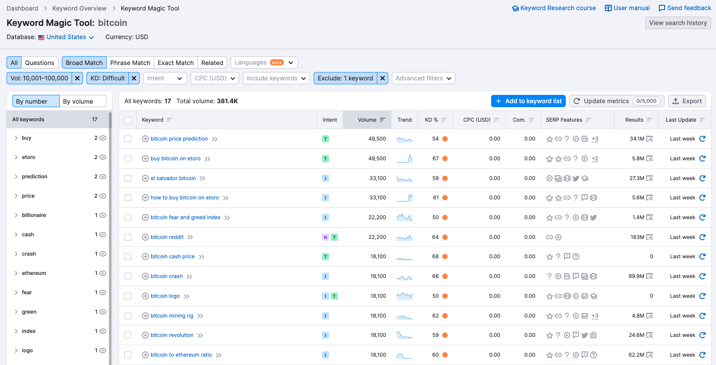Viewport: 716px width, 365px height.
Task: Check the bitcoin price prediction row
Action: tap(128, 139)
